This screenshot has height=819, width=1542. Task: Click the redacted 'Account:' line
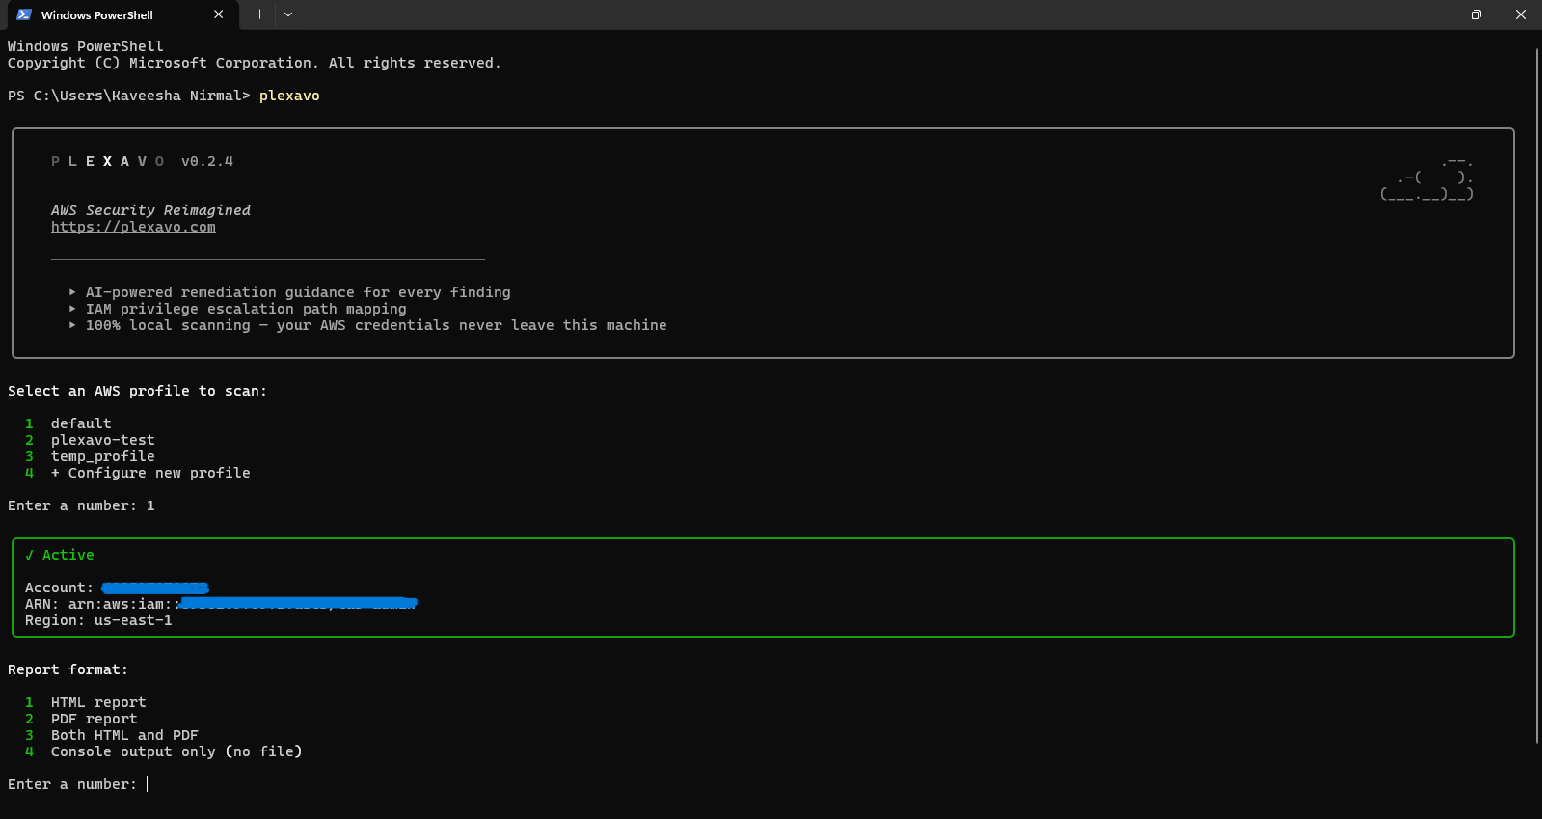(117, 587)
